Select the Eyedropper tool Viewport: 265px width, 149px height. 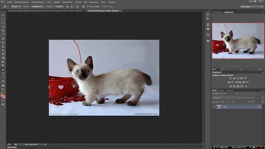point(3,34)
